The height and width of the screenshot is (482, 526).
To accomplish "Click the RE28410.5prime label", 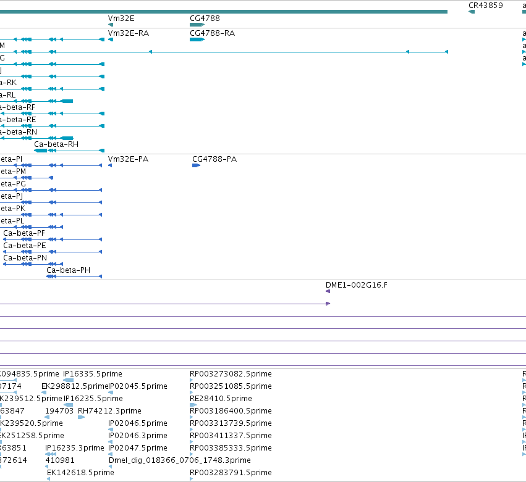I will tap(221, 399).
